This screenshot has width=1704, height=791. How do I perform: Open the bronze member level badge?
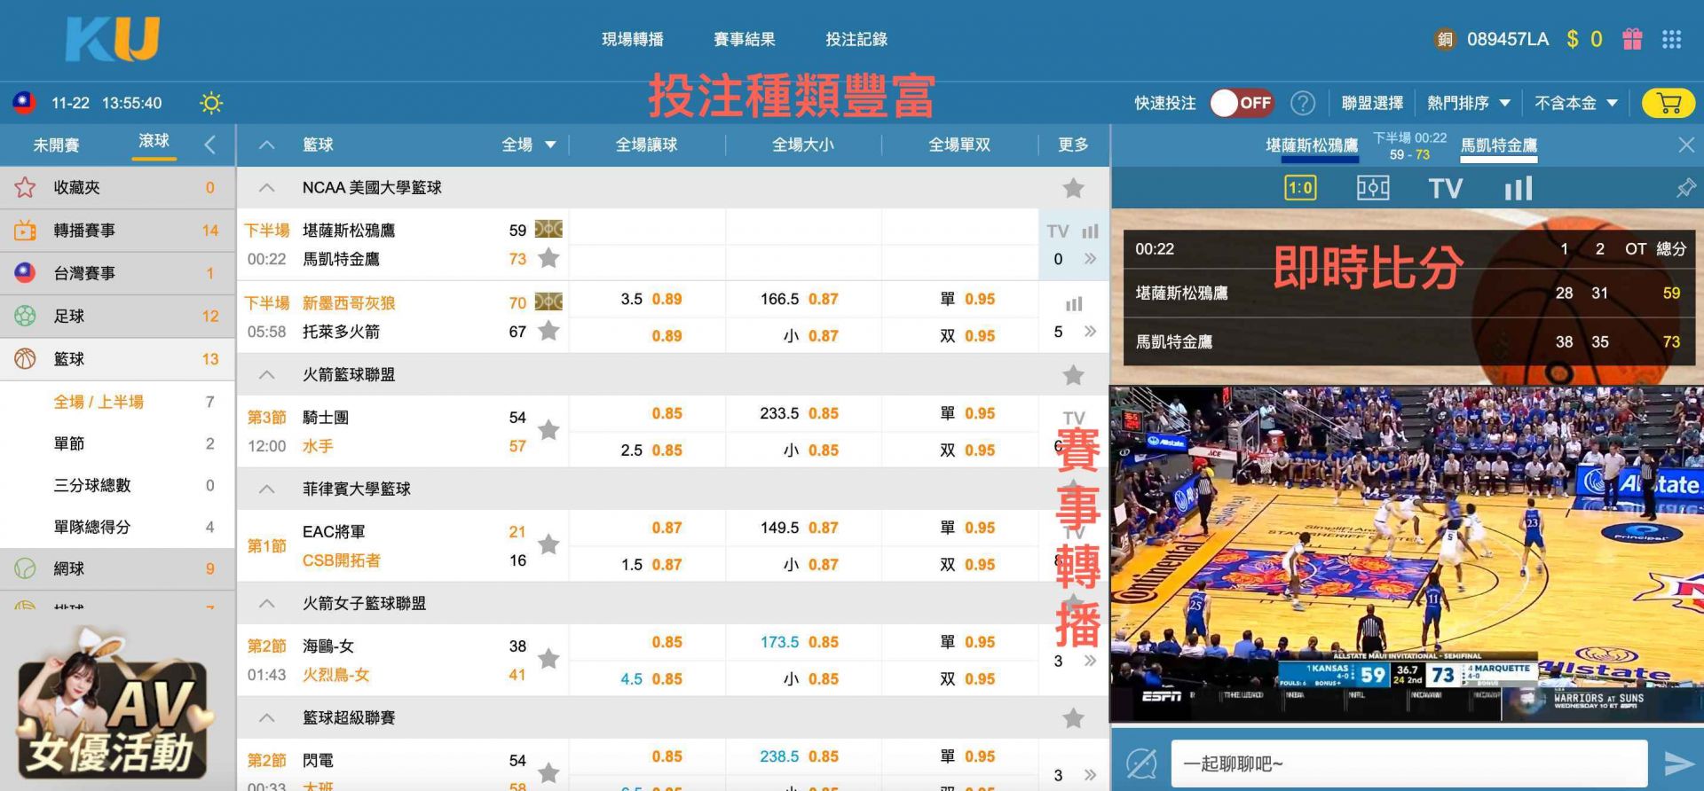click(x=1445, y=39)
